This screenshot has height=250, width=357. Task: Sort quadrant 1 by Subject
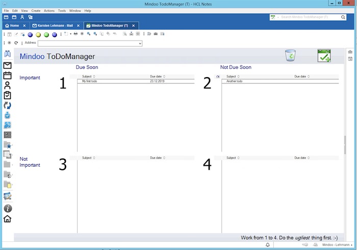89,76
